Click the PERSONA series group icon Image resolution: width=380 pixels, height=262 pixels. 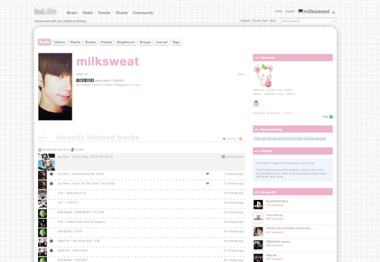(x=258, y=245)
